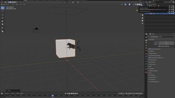Screen dimensions: 175x98
Task: Enable the Bloom checkbox
Action: pos(150,51)
